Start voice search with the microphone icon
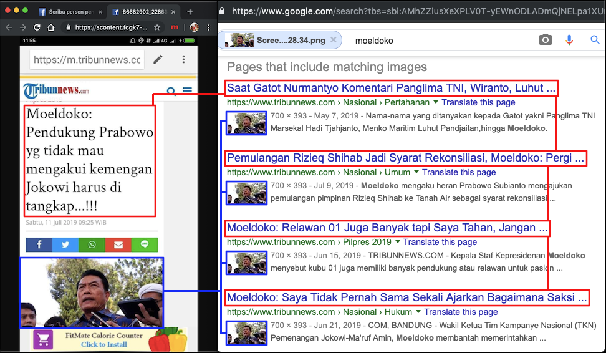606x353 pixels. (569, 40)
